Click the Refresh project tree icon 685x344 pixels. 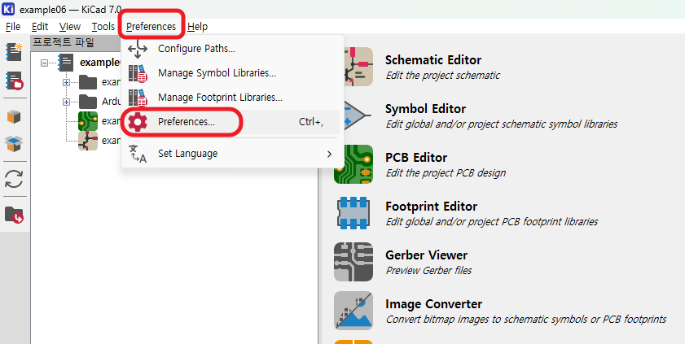[x=14, y=179]
